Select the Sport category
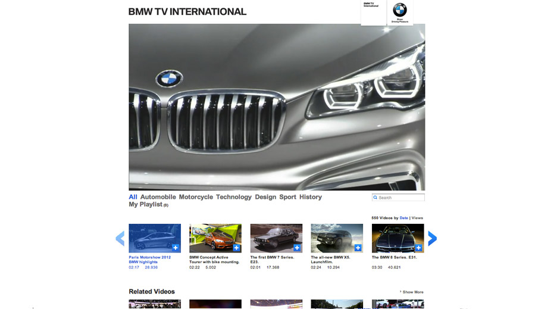The height and width of the screenshot is (309, 560). 287,197
